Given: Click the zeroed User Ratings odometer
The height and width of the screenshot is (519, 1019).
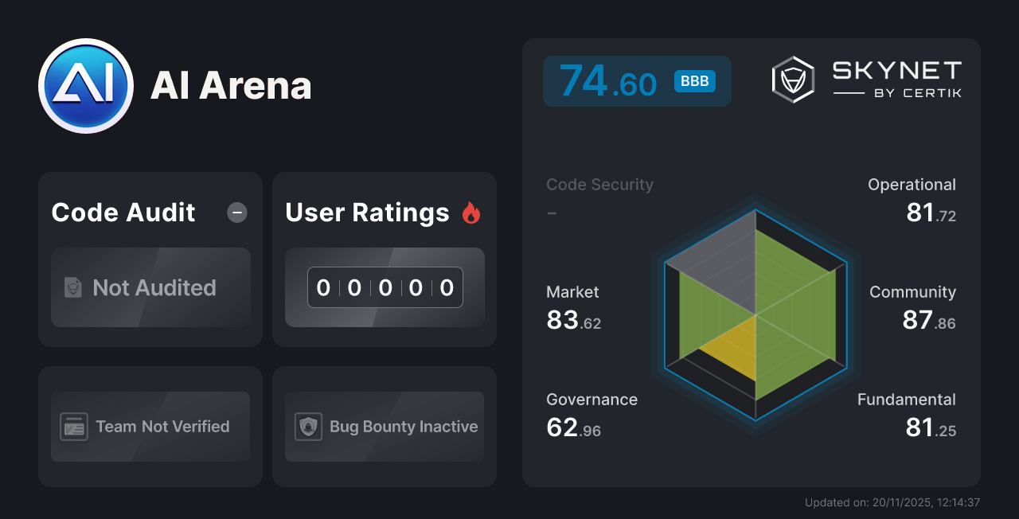Looking at the screenshot, I should [385, 287].
